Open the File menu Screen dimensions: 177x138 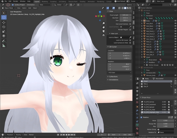tap(6, 1)
